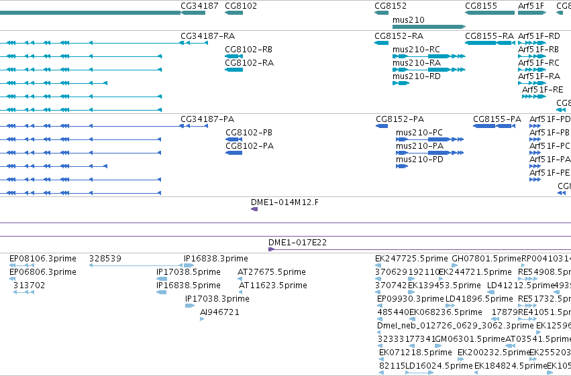Click the Arf51F-RE transcript label
This screenshot has width=571, height=376.
coord(543,89)
